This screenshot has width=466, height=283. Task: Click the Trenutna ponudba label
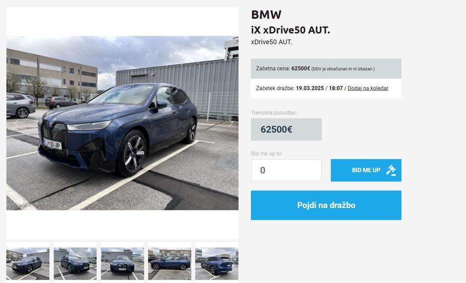[x=274, y=113]
